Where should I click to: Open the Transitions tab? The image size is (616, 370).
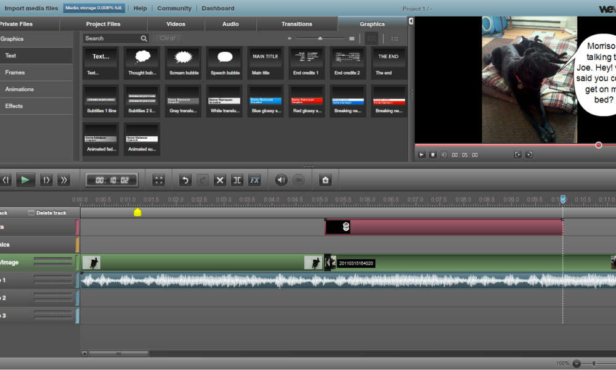(x=297, y=24)
